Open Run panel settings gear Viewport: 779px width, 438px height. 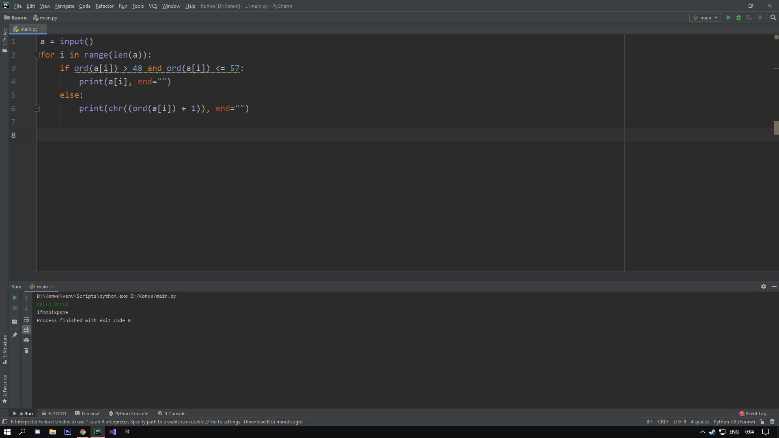(763, 286)
